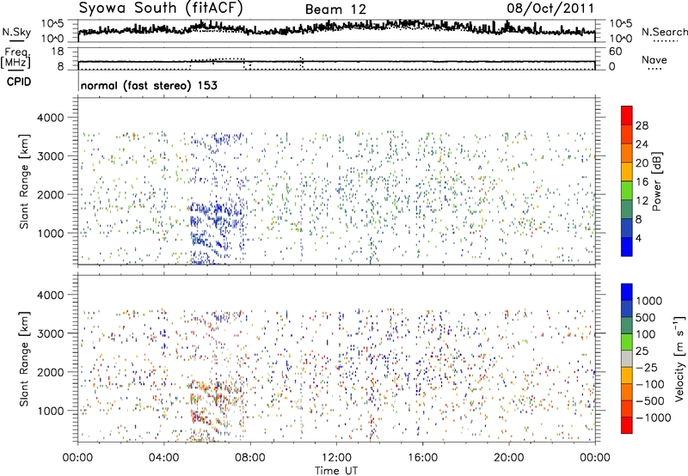Click the date '08/Oct/2011'

click(550, 9)
